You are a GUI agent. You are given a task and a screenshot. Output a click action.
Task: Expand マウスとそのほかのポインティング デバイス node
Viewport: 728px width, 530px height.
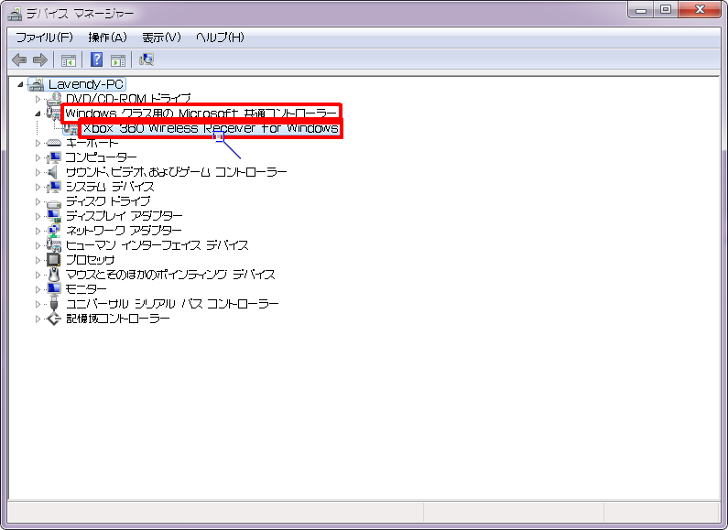click(38, 275)
